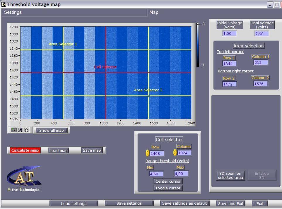
Task: Click the Row 1 field in Area selection
Action: (x=229, y=64)
